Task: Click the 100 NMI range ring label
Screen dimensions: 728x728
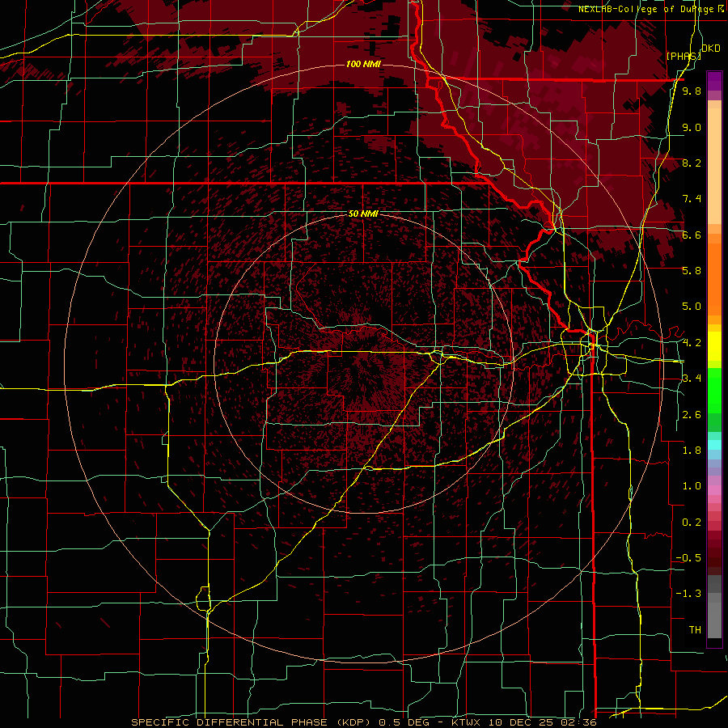Action: coord(363,64)
